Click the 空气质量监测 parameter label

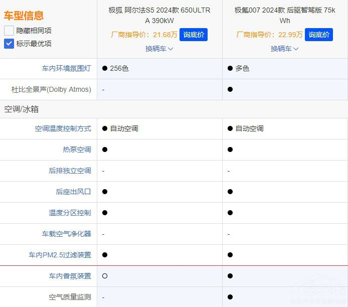tap(70, 297)
